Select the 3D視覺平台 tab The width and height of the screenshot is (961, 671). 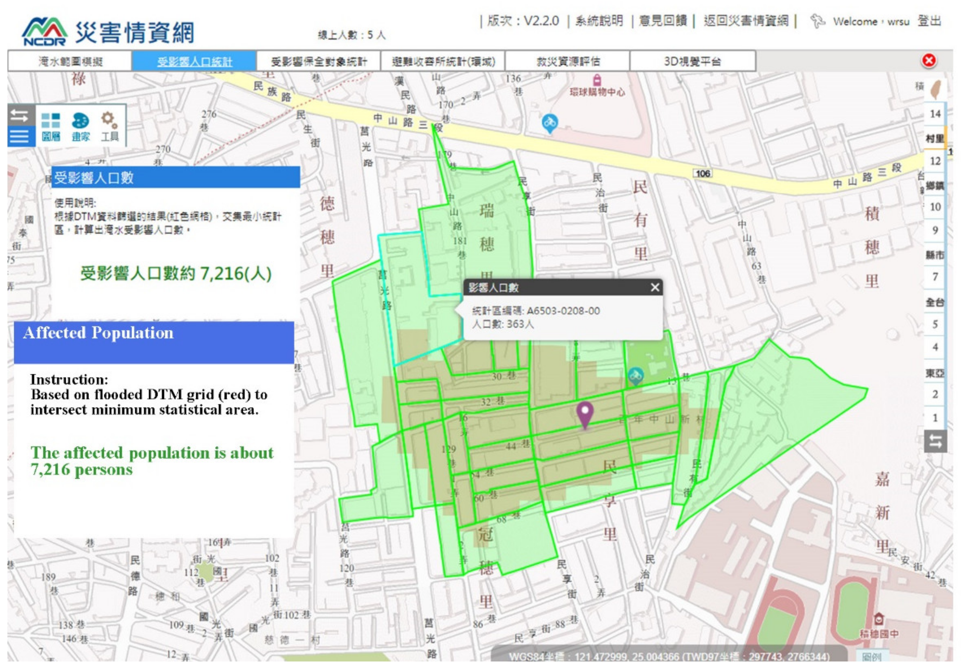(692, 62)
